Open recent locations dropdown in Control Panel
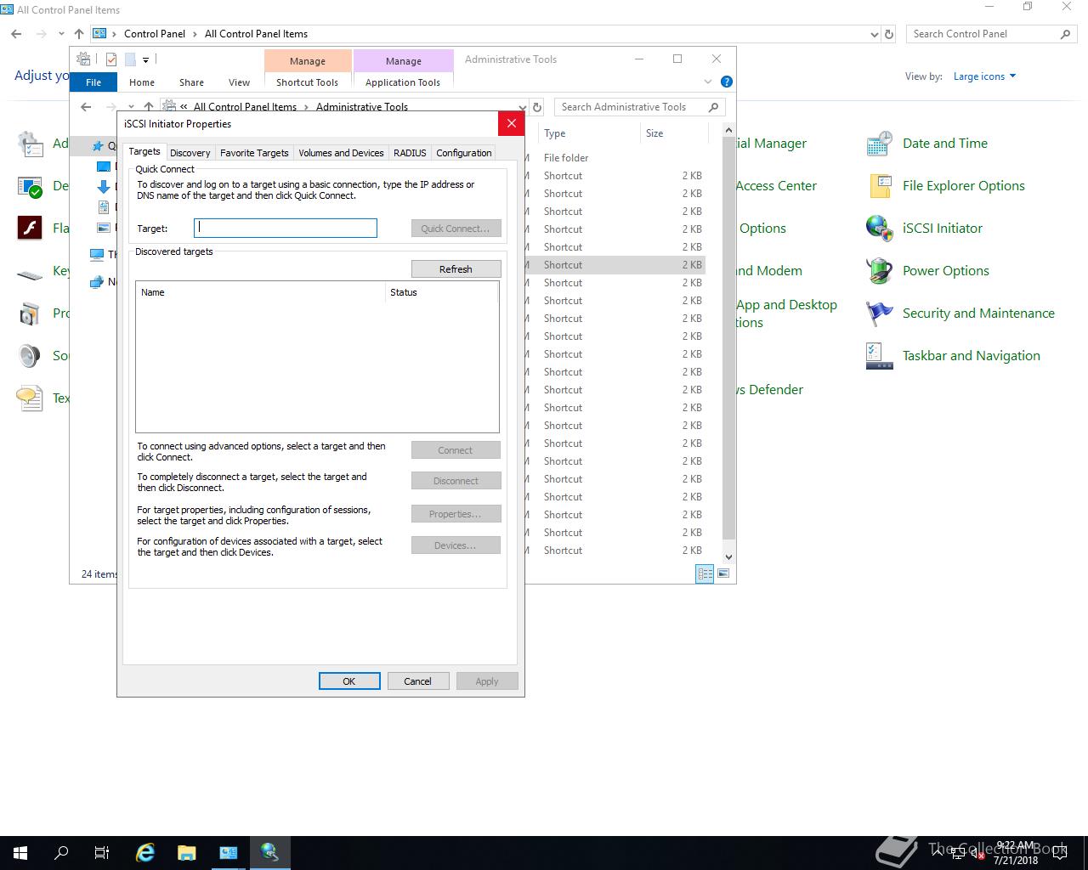This screenshot has height=870, width=1088. point(61,34)
